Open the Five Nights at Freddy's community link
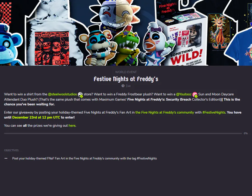The image size is (252, 196). (165, 112)
